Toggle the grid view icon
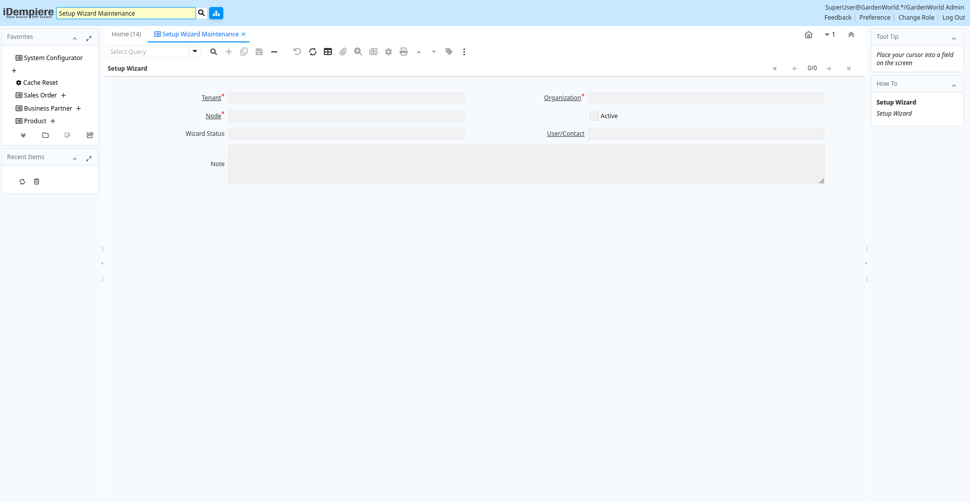The width and height of the screenshot is (970, 502). [328, 52]
